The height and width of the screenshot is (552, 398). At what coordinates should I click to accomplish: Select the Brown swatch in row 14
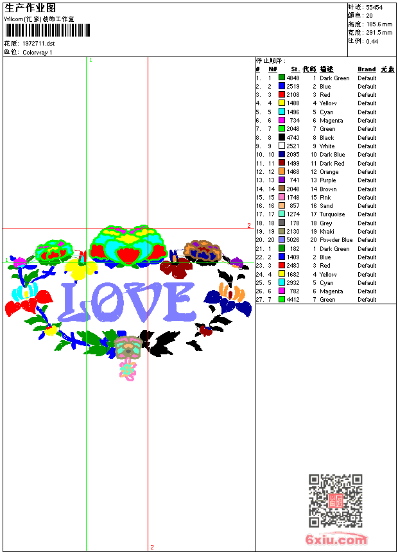coord(282,189)
